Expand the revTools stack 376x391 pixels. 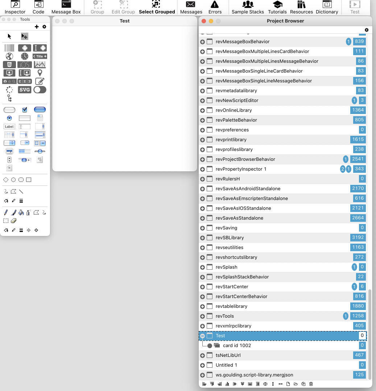202,316
